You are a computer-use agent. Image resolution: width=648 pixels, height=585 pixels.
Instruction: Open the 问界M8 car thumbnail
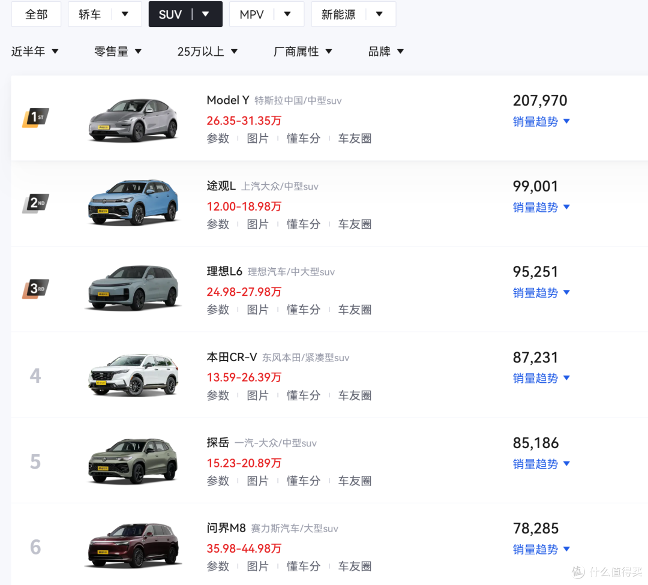click(x=133, y=545)
